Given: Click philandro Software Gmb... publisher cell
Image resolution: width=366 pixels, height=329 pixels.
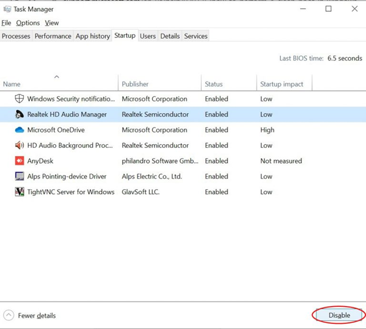Looking at the screenshot, I should [x=160, y=161].
